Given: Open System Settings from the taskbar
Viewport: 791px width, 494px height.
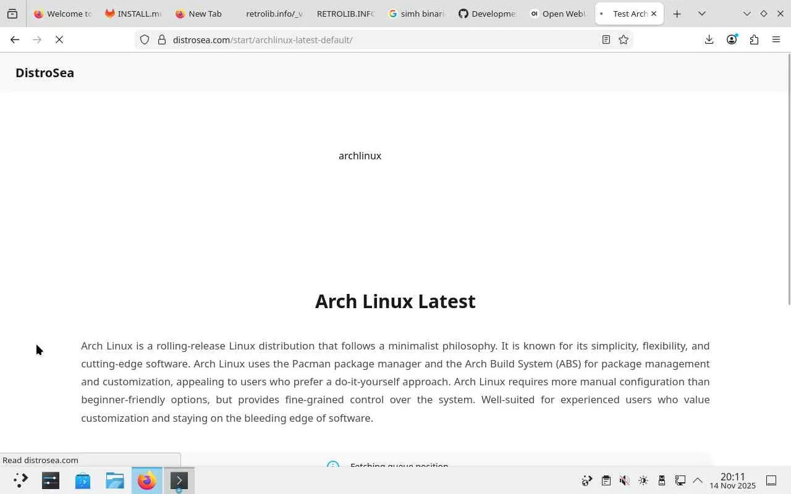Looking at the screenshot, I should (x=51, y=480).
